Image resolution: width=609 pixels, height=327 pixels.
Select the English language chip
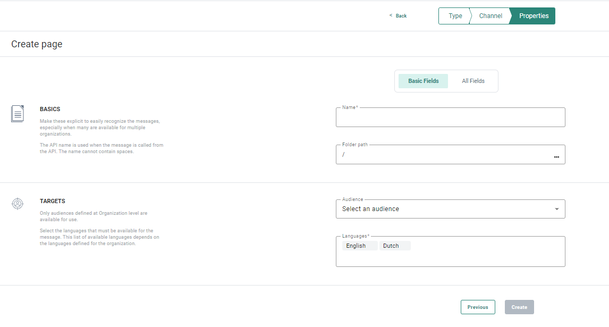click(x=356, y=246)
